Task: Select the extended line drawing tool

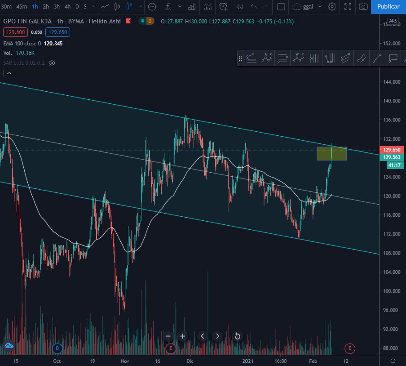Action: coord(361,58)
